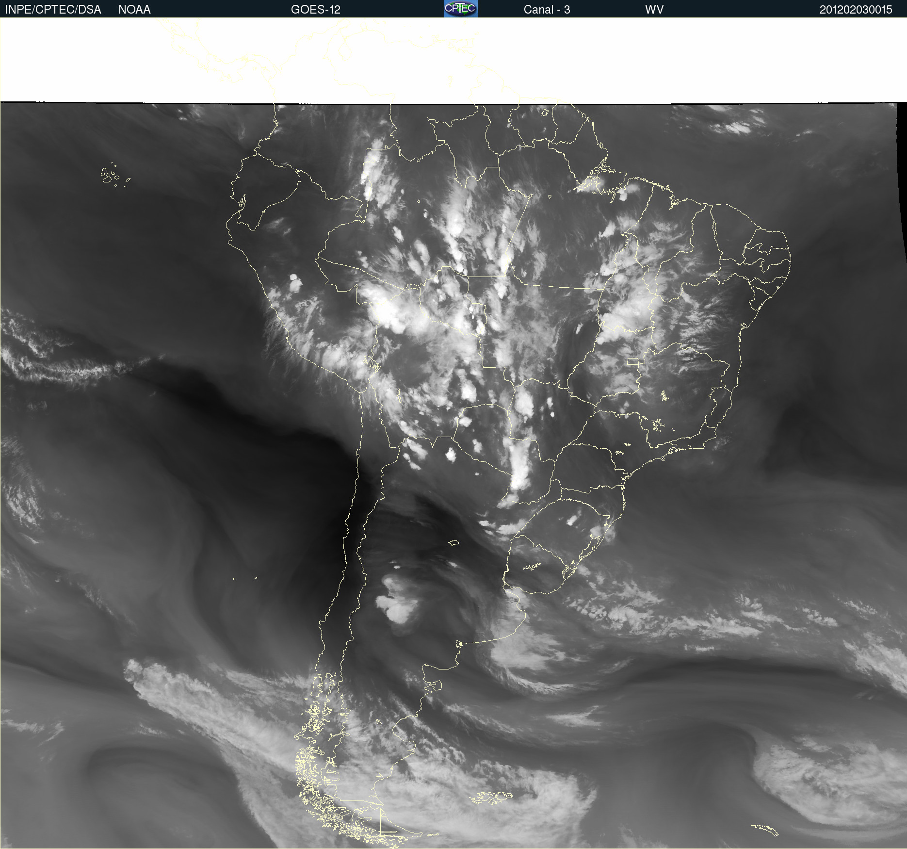
Task: Click the GOES-12 satellite label
Action: click(316, 10)
